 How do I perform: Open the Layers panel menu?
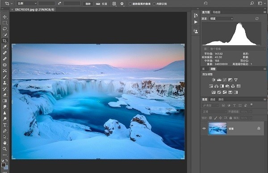click(265, 99)
